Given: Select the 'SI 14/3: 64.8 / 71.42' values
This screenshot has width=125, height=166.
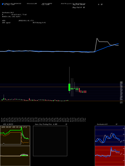Looking at the screenshot, I should (x=19, y=15).
